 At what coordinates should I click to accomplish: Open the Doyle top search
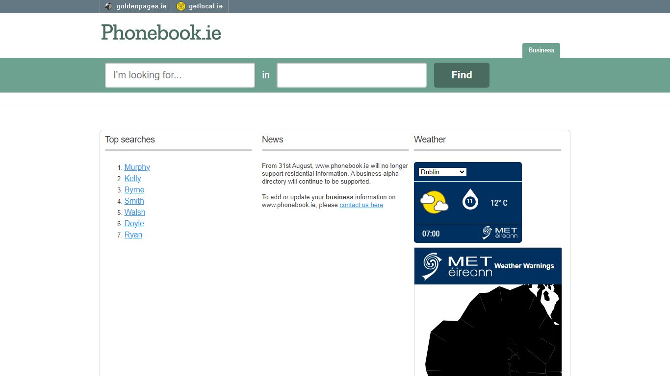coord(134,223)
